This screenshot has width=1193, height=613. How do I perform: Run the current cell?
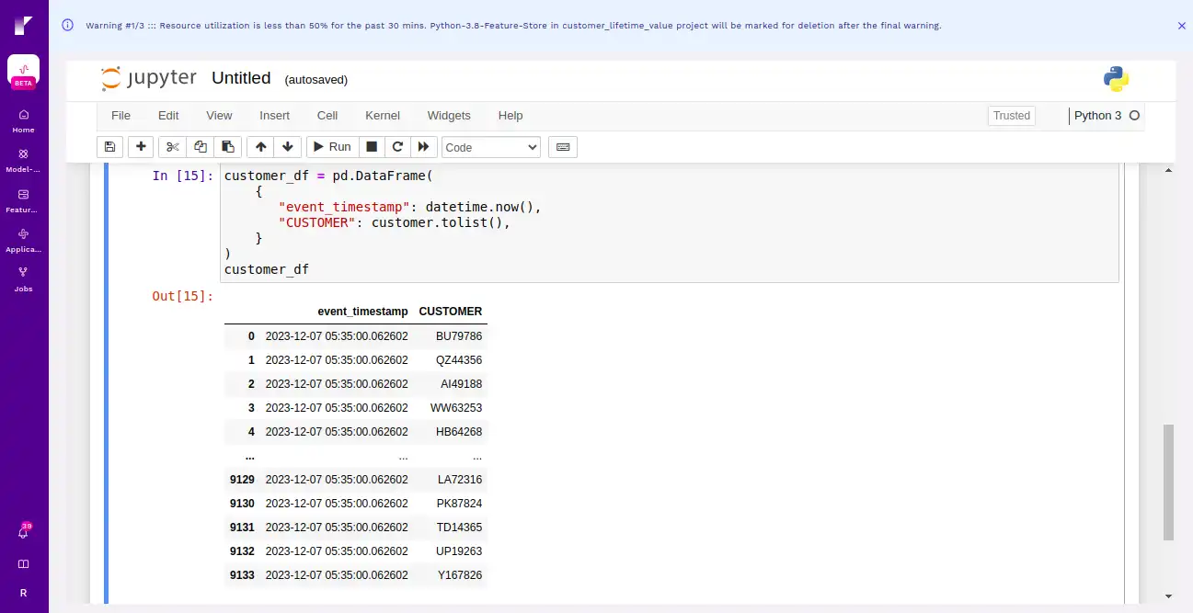click(x=332, y=147)
